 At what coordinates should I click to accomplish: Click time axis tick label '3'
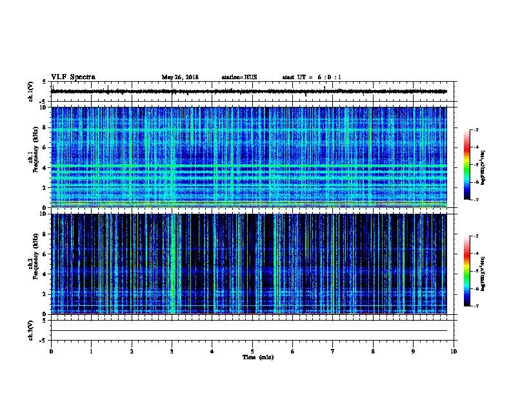172,352
